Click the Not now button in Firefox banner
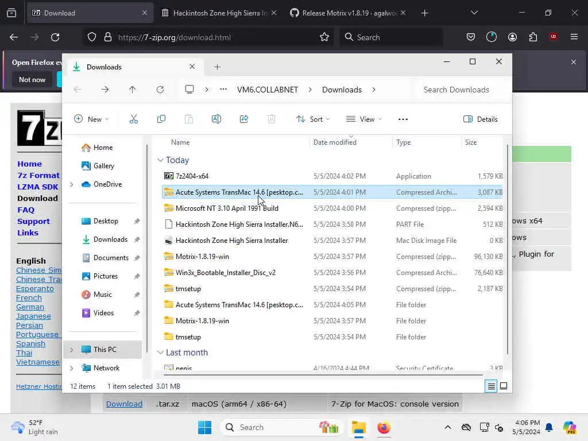This screenshot has height=441, width=588. tap(32, 80)
